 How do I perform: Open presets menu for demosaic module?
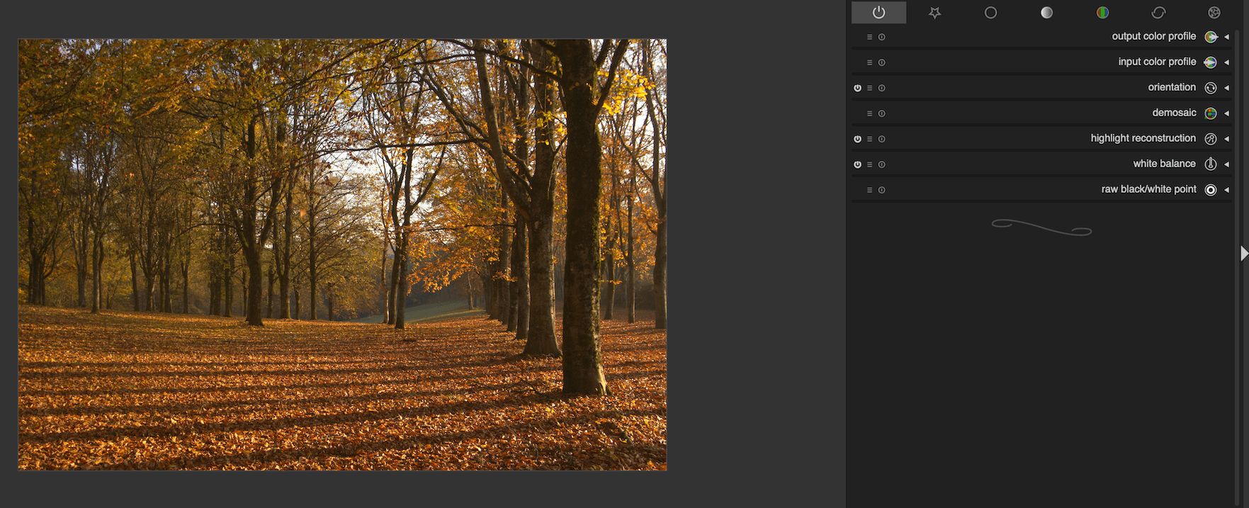(869, 113)
